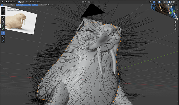The height and width of the screenshot is (105, 179).
Task: Choose the Weight hair tool
Action: pos(3,41)
